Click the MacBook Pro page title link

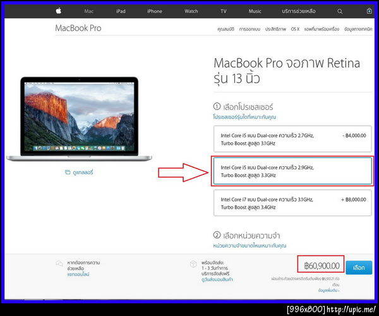coord(78,28)
